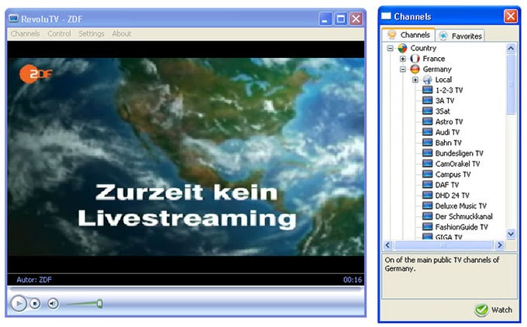This screenshot has width=527, height=327.
Task: Select the Deluxe Music TV label
Action: pyautogui.click(x=461, y=206)
